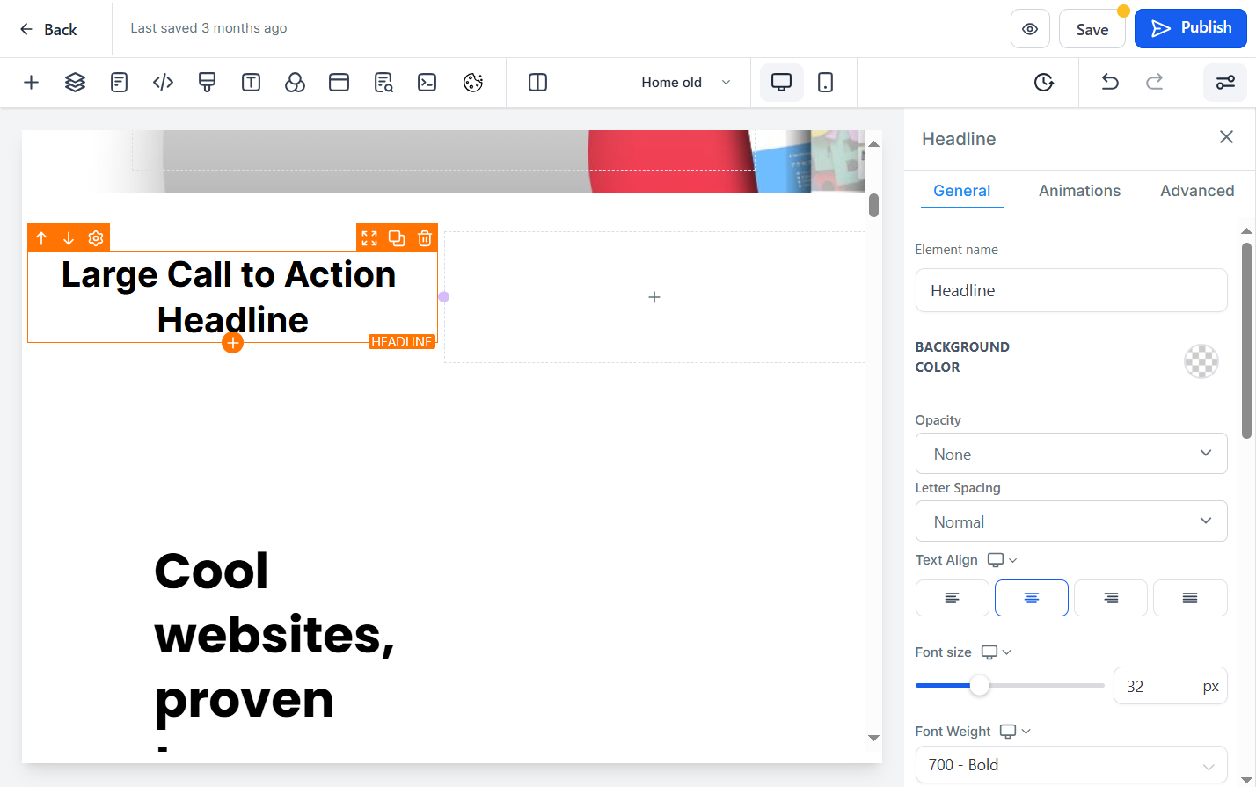Align headline text to the left
This screenshot has height=787, width=1256.
coord(953,598)
